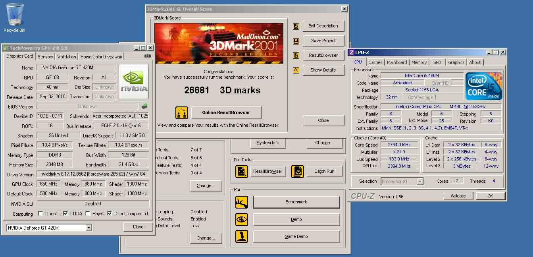
Task: Click the Validate button in CPU-Z
Action: 458,196
